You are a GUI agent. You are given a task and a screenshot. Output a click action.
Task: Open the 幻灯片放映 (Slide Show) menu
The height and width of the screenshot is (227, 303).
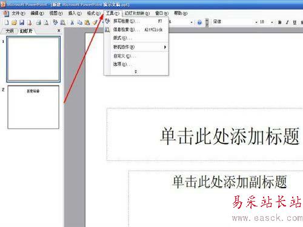pyautogui.click(x=137, y=13)
